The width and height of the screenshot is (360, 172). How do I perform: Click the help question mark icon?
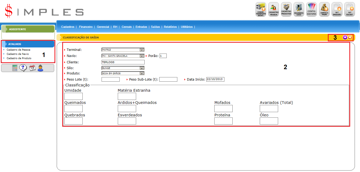(x=23, y=68)
